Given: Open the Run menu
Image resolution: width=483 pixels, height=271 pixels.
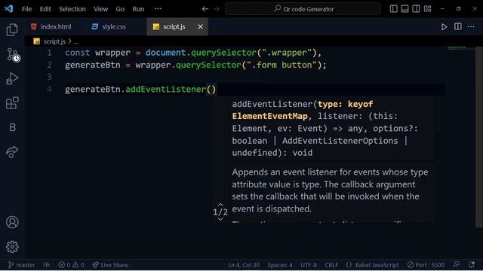Looking at the screenshot, I should (x=138, y=9).
